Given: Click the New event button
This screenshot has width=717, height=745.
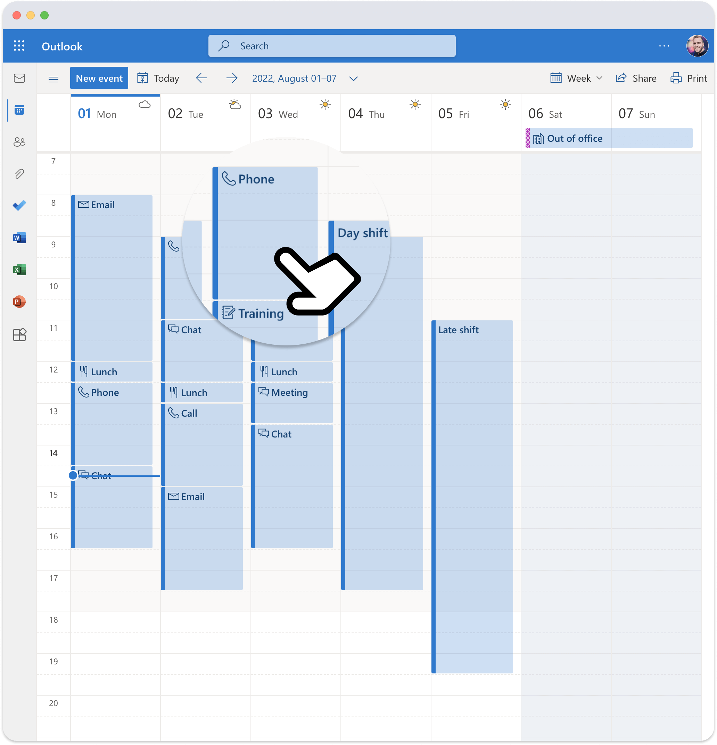Looking at the screenshot, I should click(98, 78).
